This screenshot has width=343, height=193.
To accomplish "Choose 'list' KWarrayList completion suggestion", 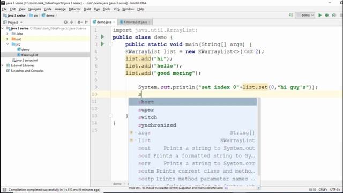I will coord(192,140).
